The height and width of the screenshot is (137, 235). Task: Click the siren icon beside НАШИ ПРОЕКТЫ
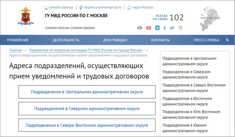coord(129,8)
